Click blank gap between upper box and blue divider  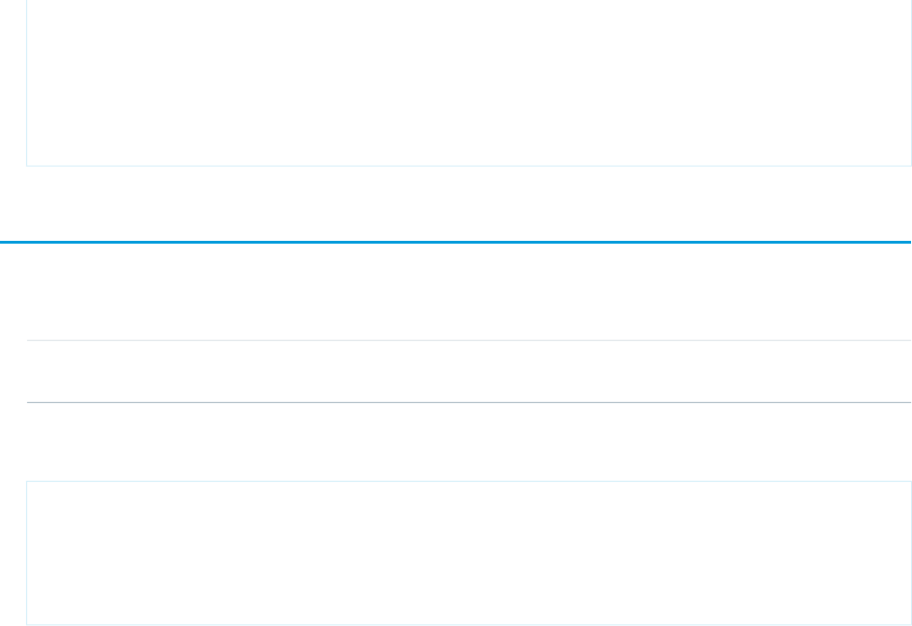point(469,204)
